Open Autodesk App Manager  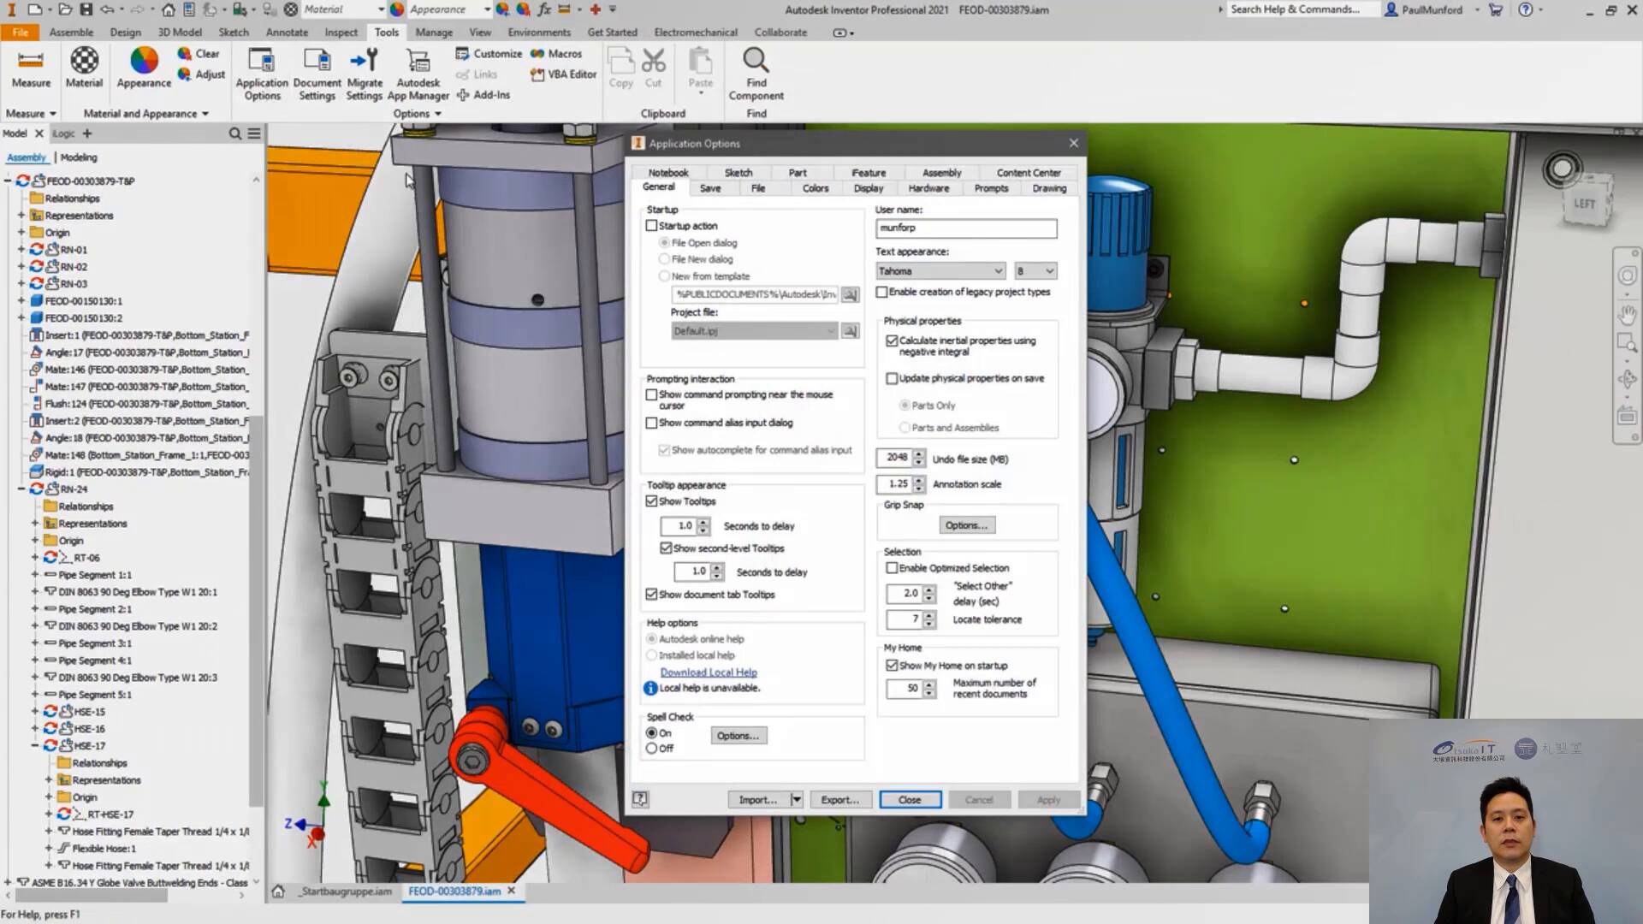point(418,74)
